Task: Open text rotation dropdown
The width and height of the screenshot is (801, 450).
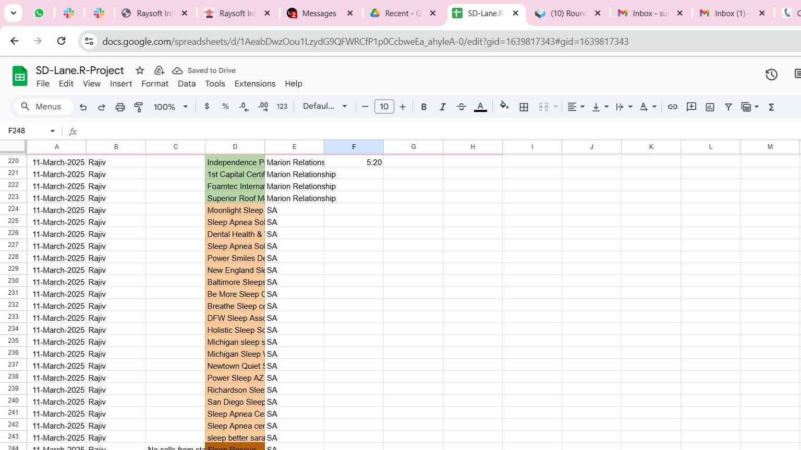Action: (x=648, y=107)
